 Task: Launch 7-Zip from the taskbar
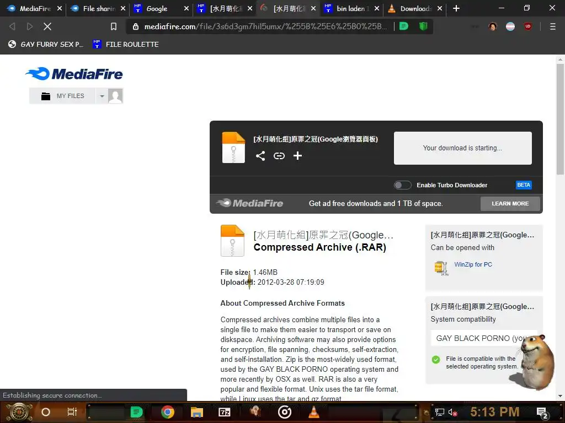[x=225, y=412]
